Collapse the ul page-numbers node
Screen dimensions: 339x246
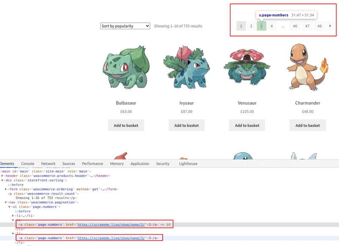[9, 207]
